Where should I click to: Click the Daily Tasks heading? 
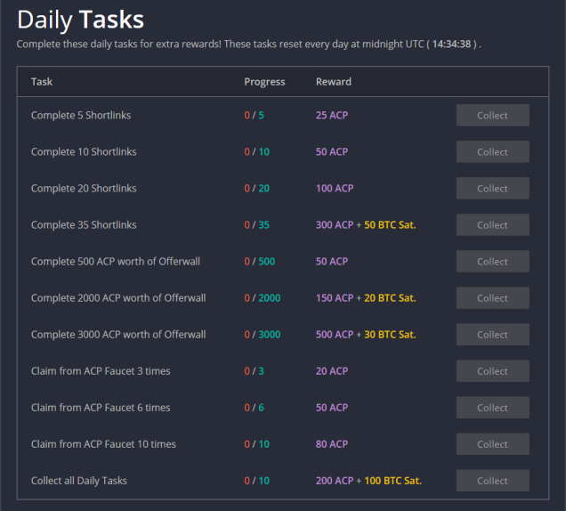[x=80, y=20]
